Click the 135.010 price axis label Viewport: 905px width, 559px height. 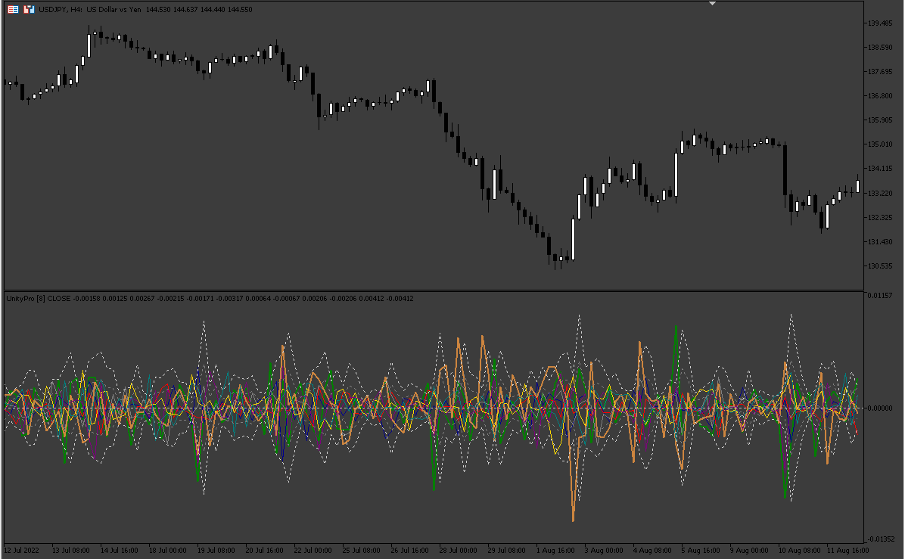tap(880, 144)
